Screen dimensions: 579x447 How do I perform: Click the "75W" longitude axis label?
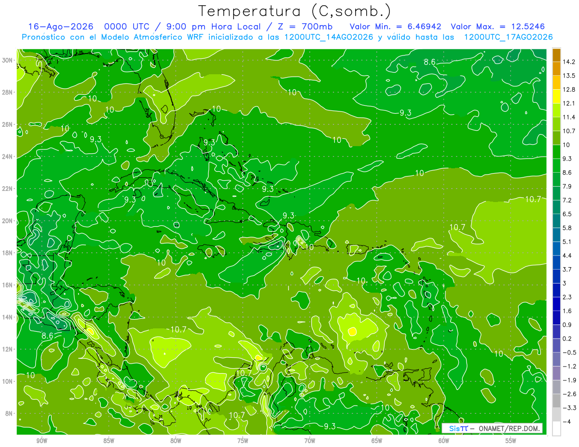point(243,441)
